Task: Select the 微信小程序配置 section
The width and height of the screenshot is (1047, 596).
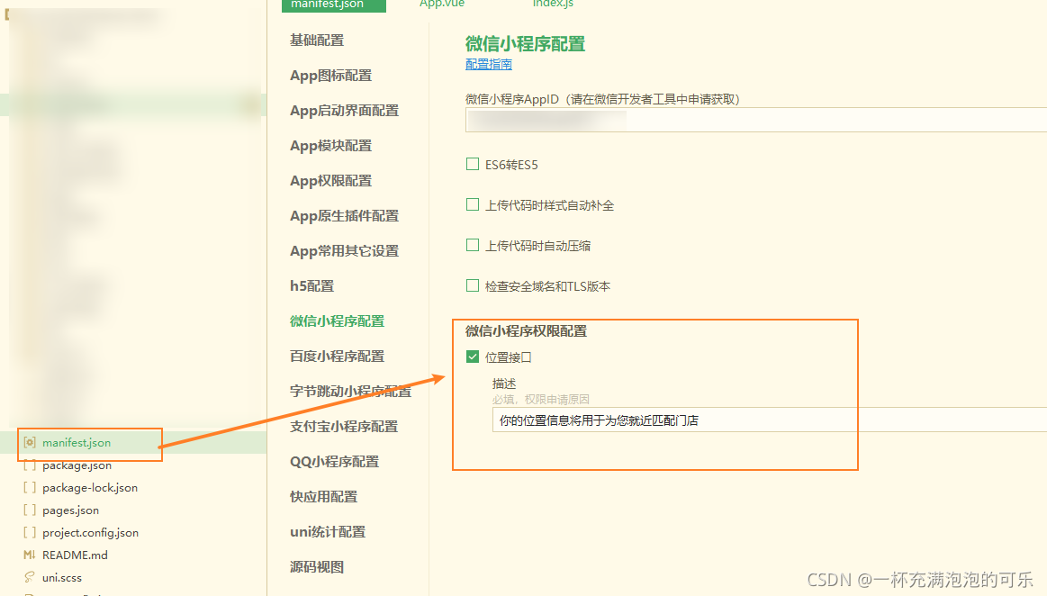Action: click(338, 321)
